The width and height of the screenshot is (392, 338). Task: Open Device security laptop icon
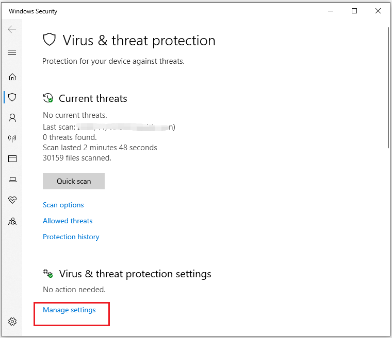click(12, 180)
